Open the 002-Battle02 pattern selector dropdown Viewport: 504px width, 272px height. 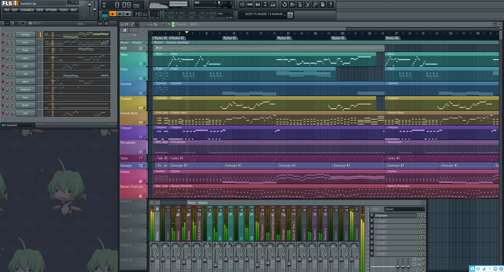tap(18, 125)
